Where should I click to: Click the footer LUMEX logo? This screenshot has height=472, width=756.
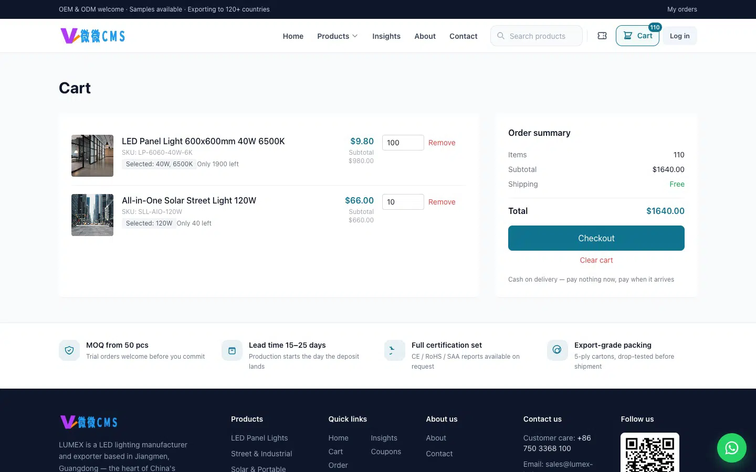(89, 422)
